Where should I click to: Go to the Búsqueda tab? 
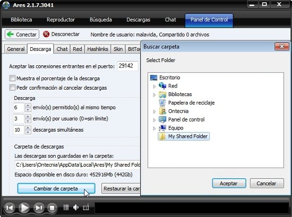pyautogui.click(x=101, y=20)
